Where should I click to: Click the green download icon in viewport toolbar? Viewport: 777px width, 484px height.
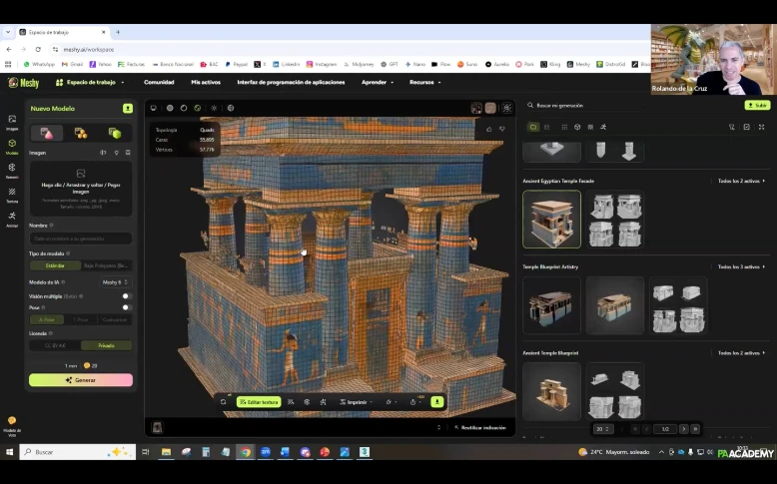click(436, 401)
